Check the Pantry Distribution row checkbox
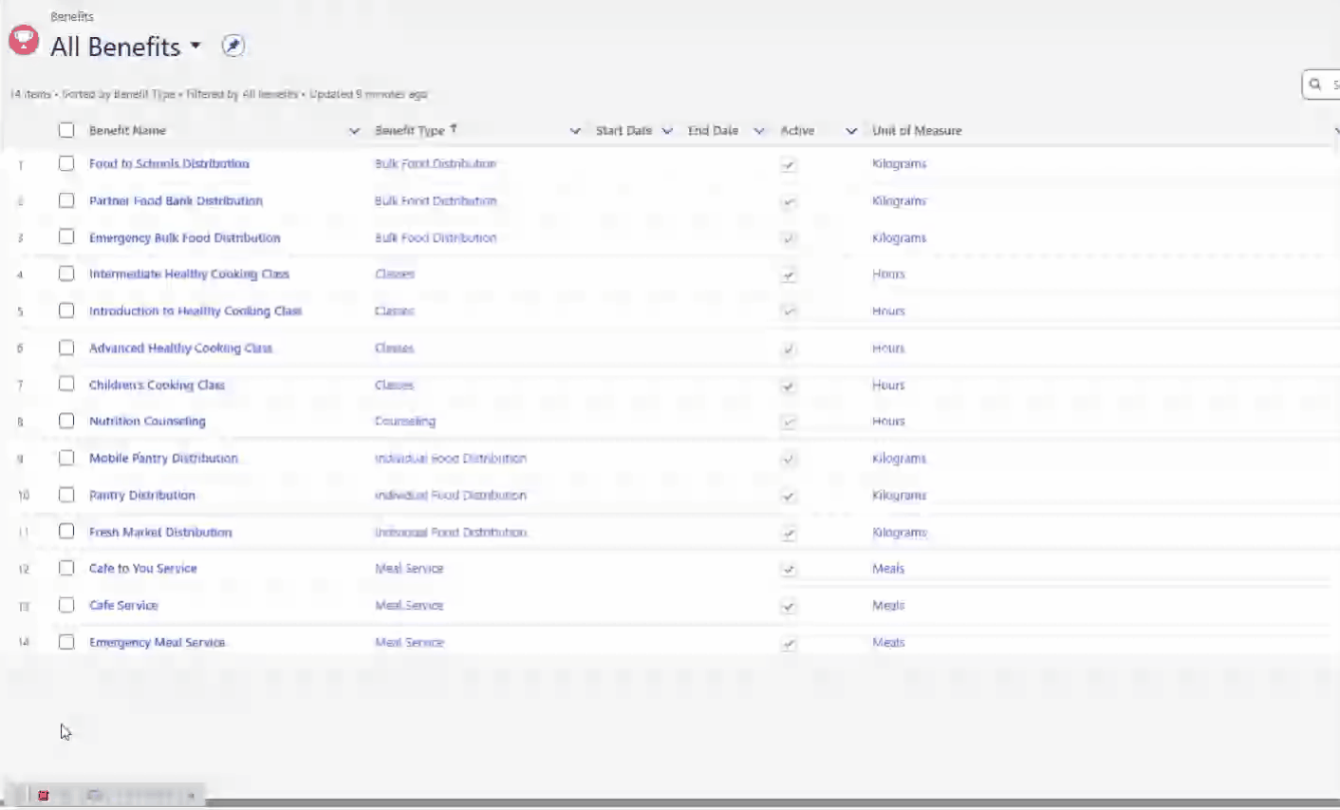The width and height of the screenshot is (1340, 810). pyautogui.click(x=66, y=495)
